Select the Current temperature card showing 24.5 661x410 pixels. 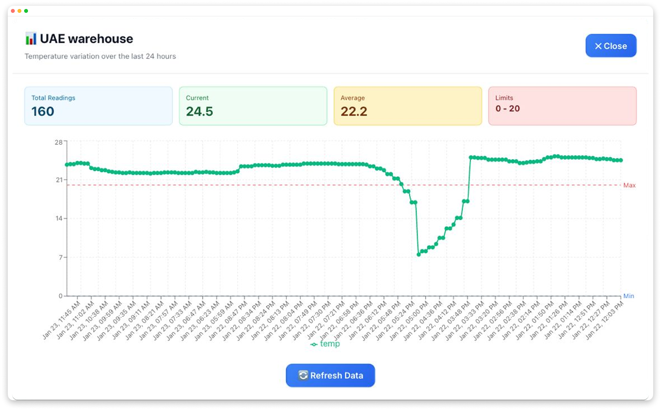click(x=253, y=106)
